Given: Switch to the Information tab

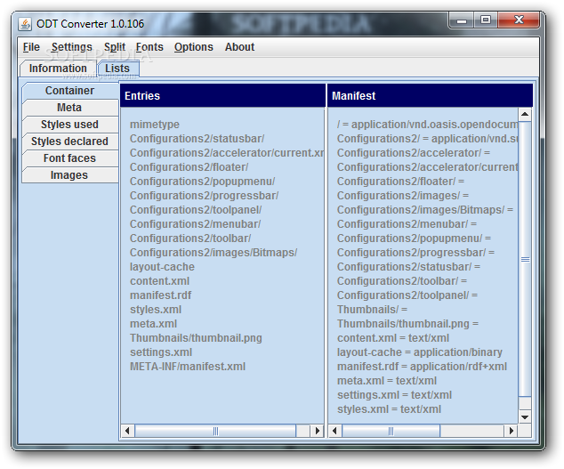Looking at the screenshot, I should [x=58, y=69].
